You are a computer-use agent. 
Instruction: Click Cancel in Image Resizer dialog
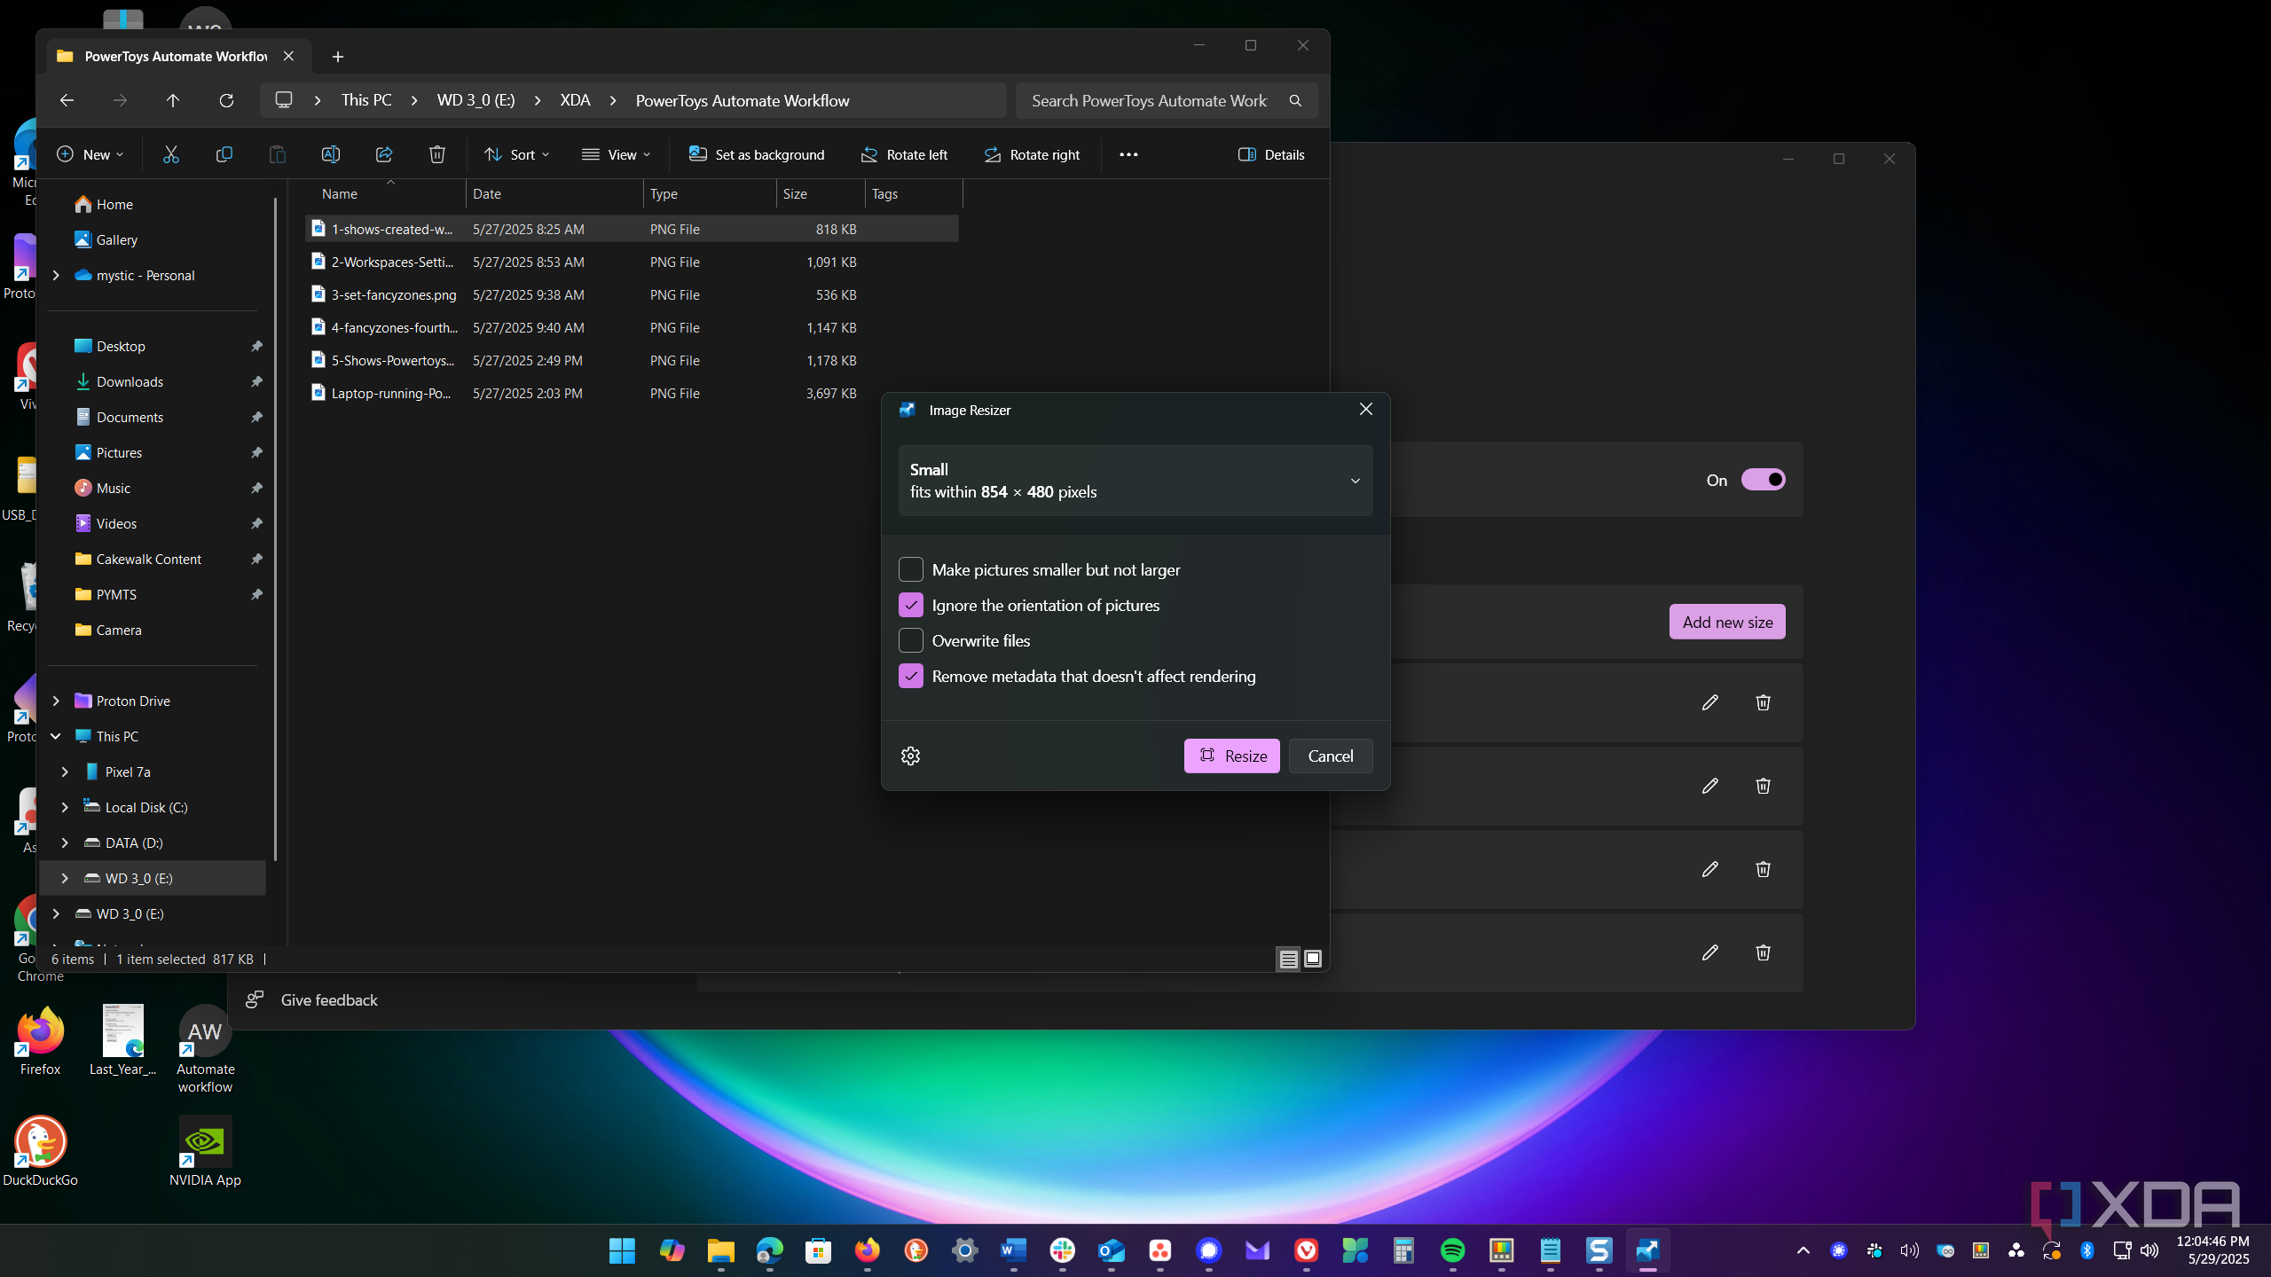(1331, 756)
